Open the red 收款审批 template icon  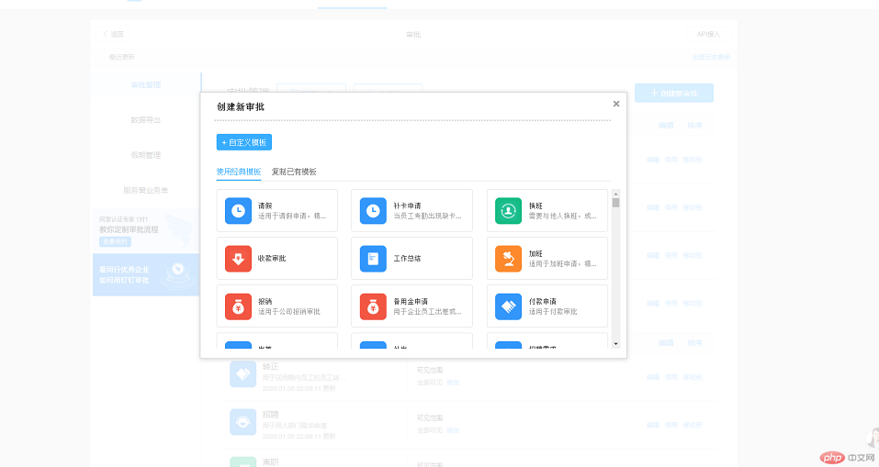pyautogui.click(x=238, y=259)
